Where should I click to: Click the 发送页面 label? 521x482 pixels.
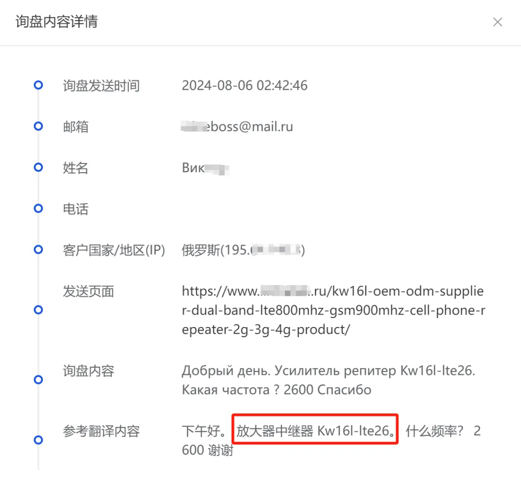[88, 291]
